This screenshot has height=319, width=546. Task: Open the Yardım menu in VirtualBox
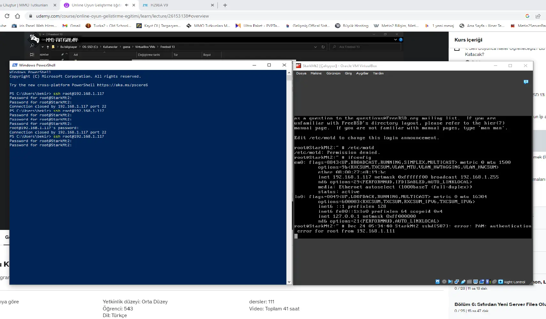point(378,73)
